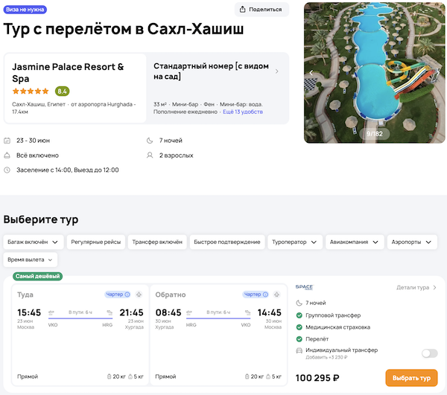Click the previous photo arrow on hotel image
Image resolution: width=447 pixels, height=395 pixels.
pos(311,72)
